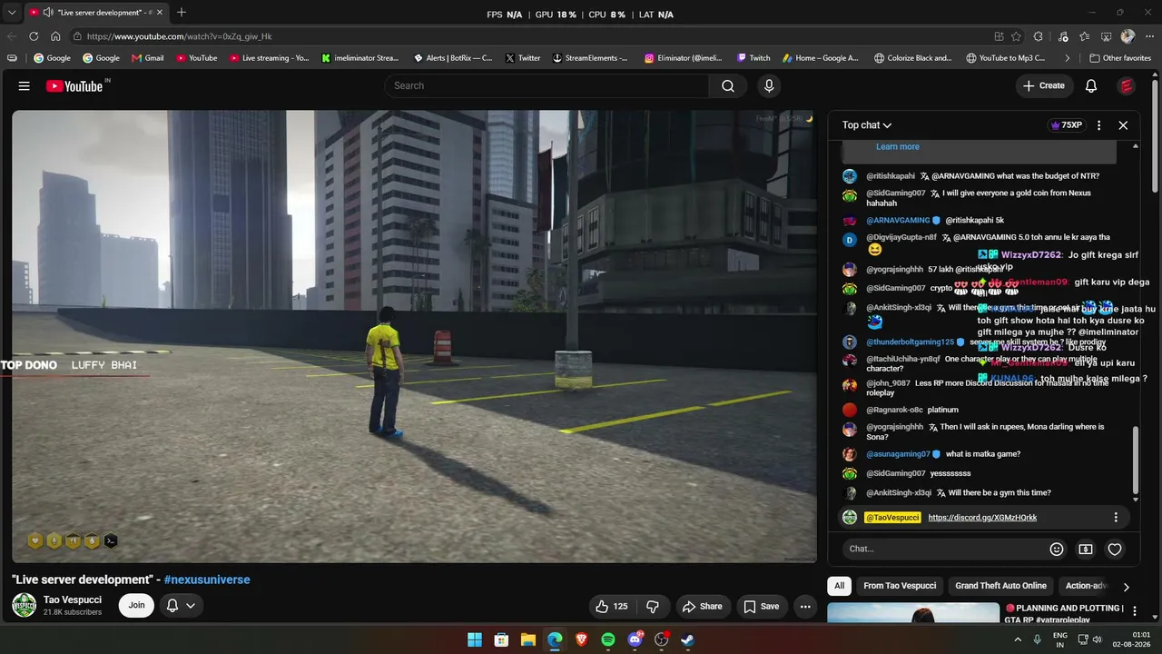Click Learn more link in chat

[898, 147]
